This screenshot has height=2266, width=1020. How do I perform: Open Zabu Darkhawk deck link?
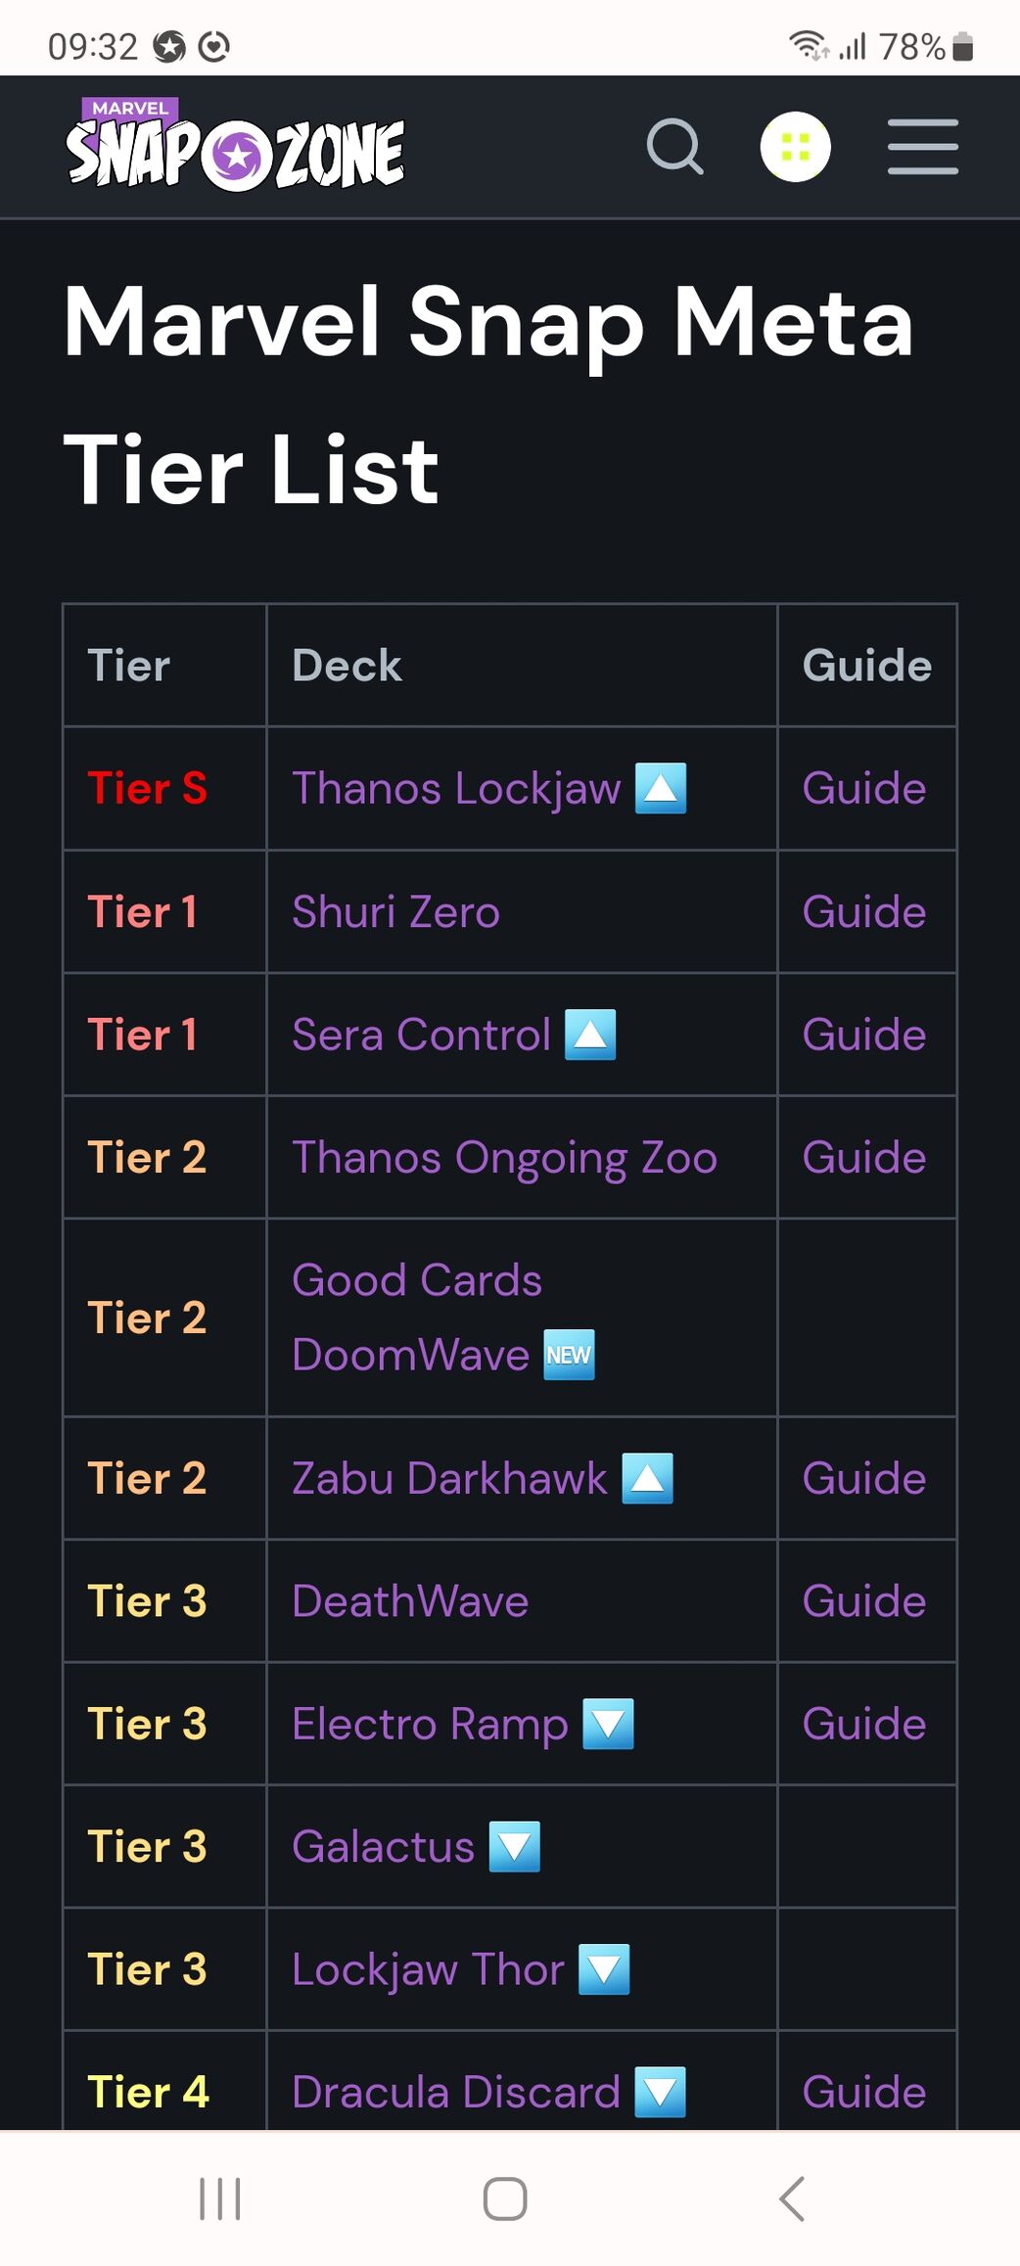pyautogui.click(x=449, y=1478)
